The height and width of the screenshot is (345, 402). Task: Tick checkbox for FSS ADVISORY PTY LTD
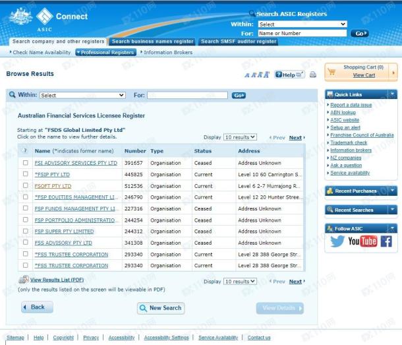coord(26,242)
